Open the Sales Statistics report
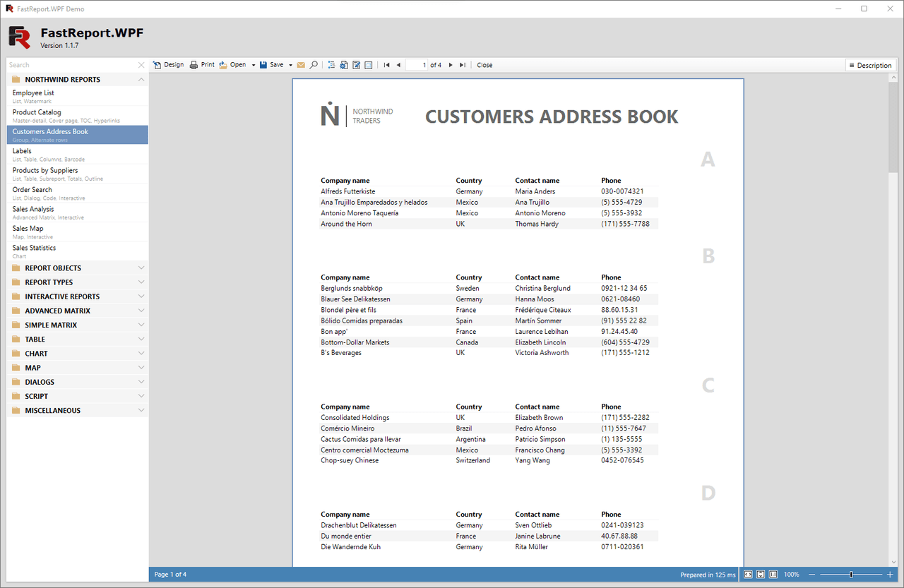 click(78, 251)
